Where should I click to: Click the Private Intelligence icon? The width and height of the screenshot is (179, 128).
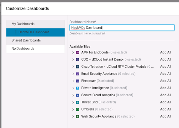pos(78,88)
